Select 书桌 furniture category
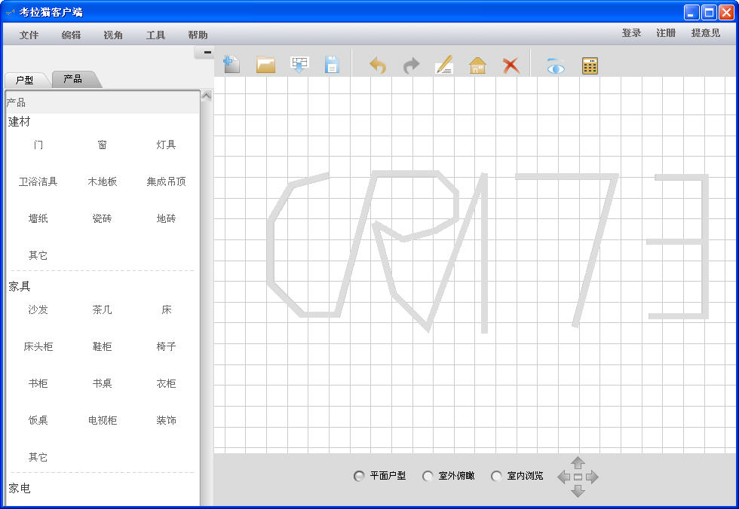739x509 pixels. click(103, 383)
